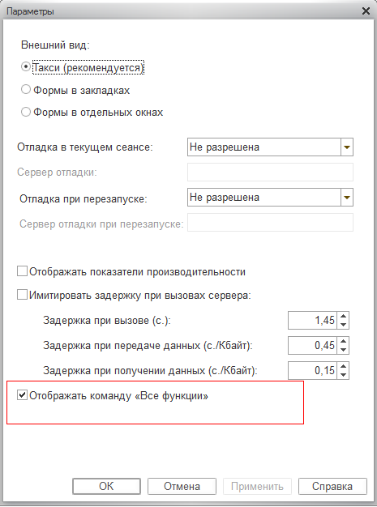This screenshot has width=377, height=507.
Task: Open help with the Справка button
Action: coord(332,486)
